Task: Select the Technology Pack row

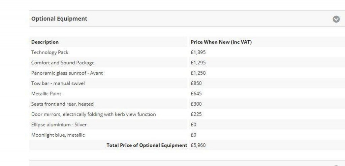Action: pos(50,53)
